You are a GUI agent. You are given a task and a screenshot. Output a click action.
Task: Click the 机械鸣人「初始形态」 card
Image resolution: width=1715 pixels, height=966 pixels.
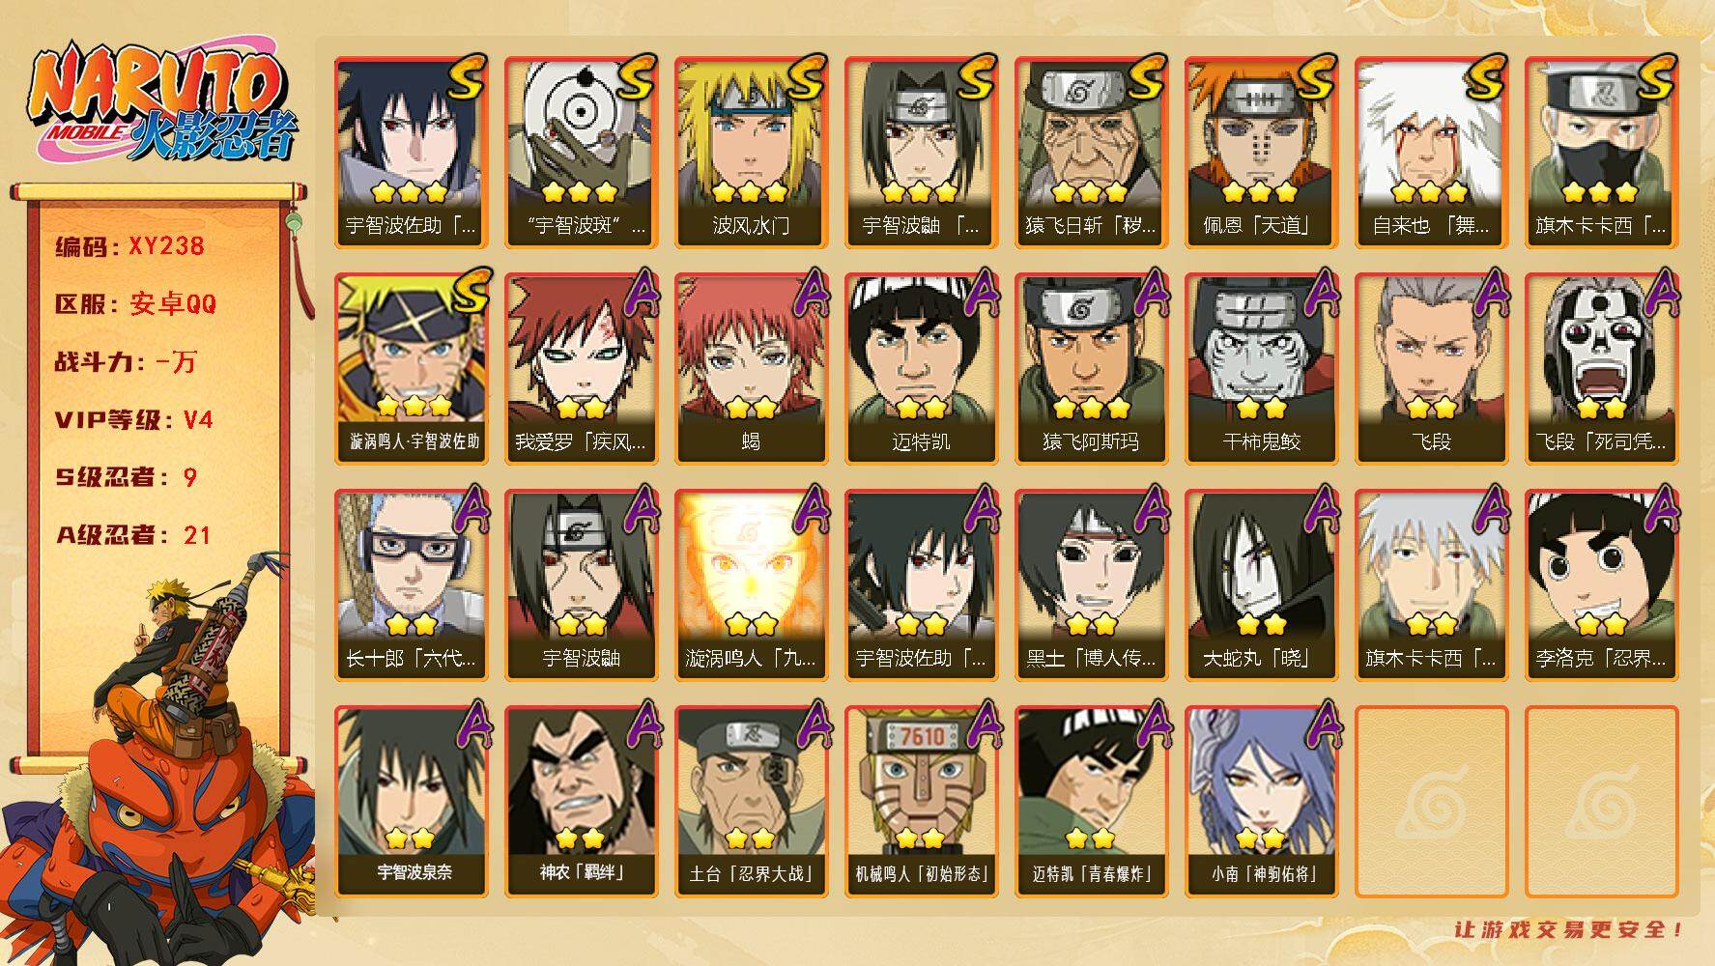pyautogui.click(x=921, y=801)
